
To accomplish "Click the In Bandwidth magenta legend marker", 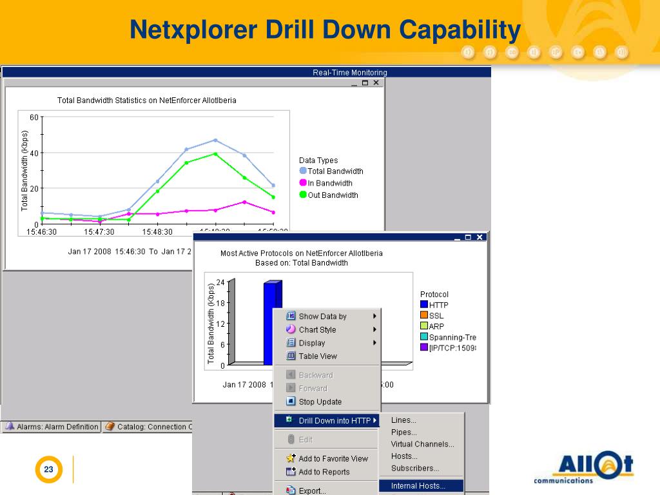I will (x=303, y=182).
